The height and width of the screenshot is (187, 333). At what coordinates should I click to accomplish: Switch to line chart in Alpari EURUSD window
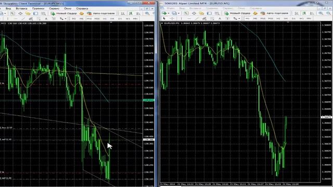[x=312, y=13]
